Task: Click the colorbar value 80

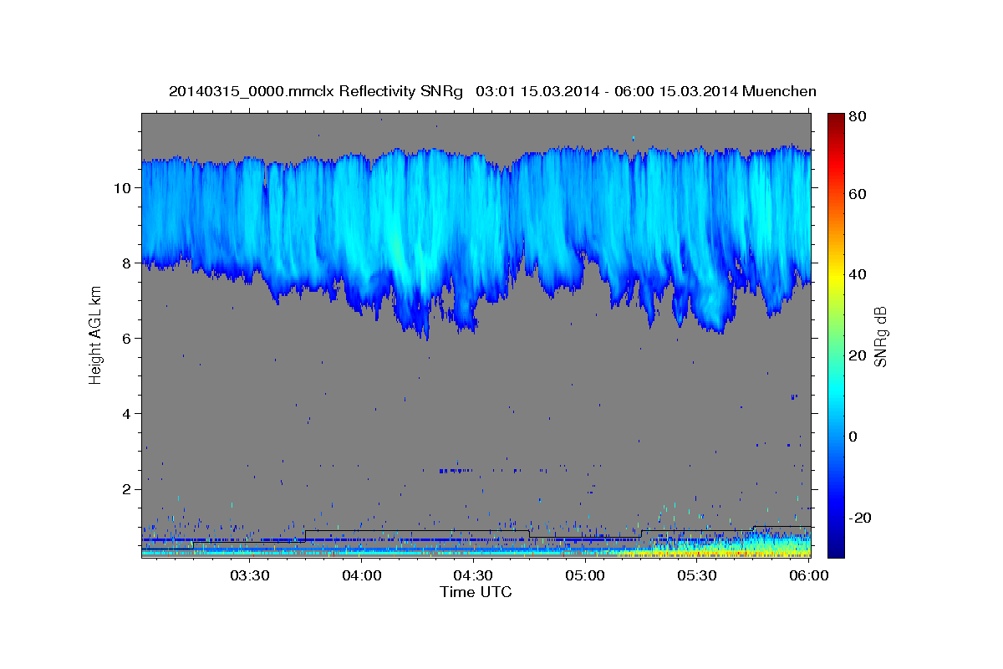Action: click(x=857, y=116)
